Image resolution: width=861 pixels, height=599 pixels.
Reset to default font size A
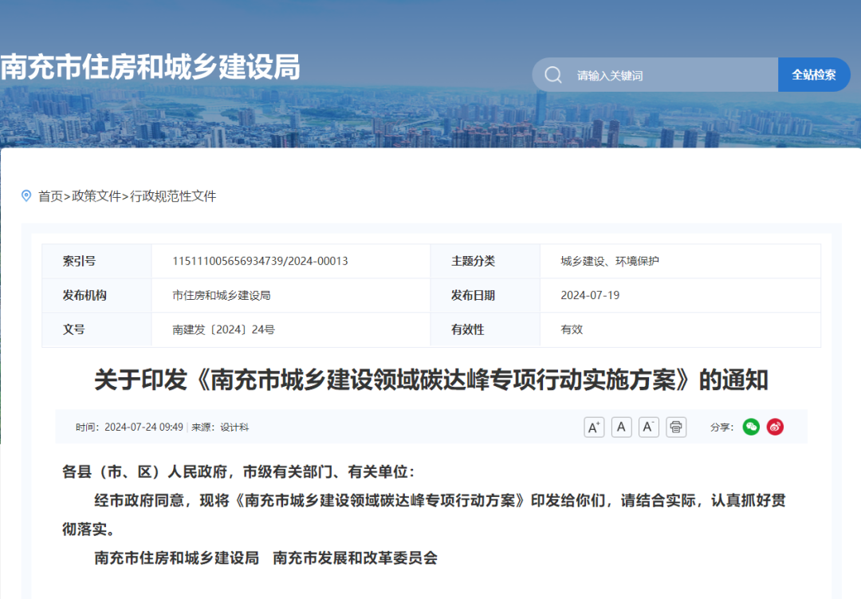621,427
